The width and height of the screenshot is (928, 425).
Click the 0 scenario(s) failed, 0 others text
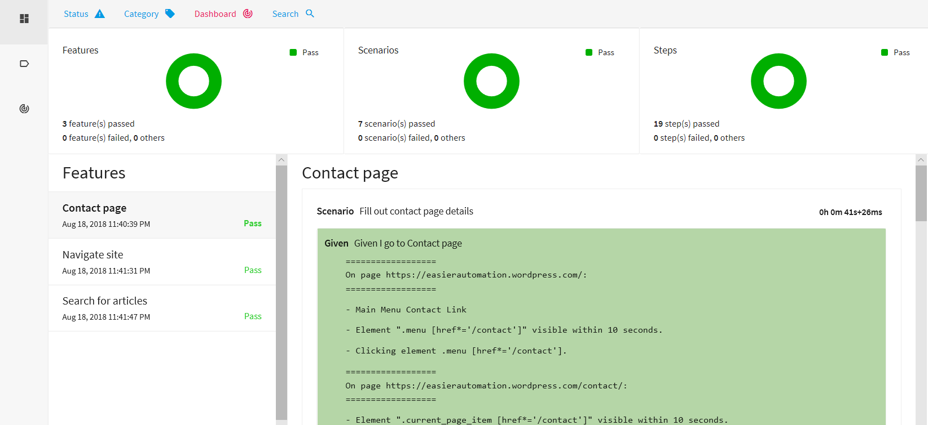click(411, 138)
